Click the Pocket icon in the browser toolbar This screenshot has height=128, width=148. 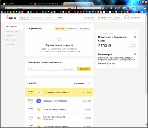[124, 8]
